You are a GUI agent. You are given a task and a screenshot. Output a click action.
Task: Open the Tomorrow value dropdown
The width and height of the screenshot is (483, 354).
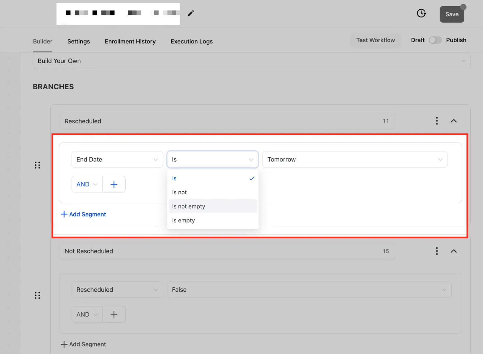[x=355, y=159]
